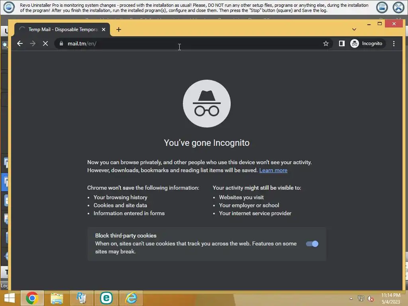
Task: Open Revo Uninstaller taskbar icon
Action: (81, 298)
